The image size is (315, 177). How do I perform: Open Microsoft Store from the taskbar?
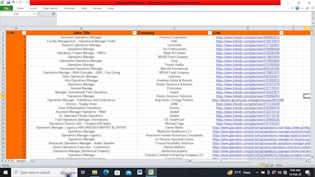(117, 172)
